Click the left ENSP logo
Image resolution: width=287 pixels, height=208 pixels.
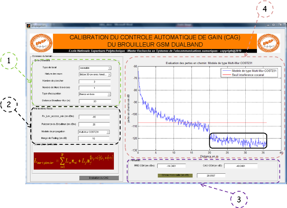41,43
